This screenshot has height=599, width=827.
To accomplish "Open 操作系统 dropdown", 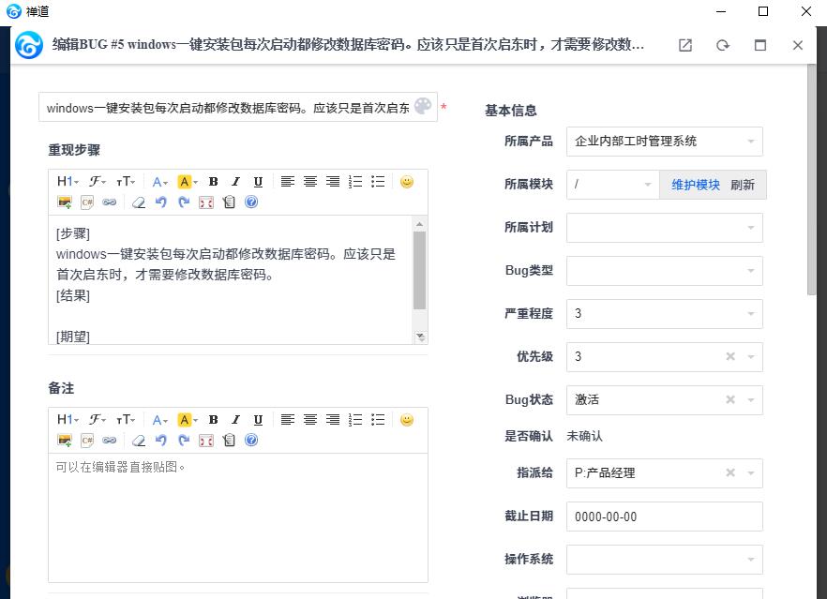I will 665,560.
